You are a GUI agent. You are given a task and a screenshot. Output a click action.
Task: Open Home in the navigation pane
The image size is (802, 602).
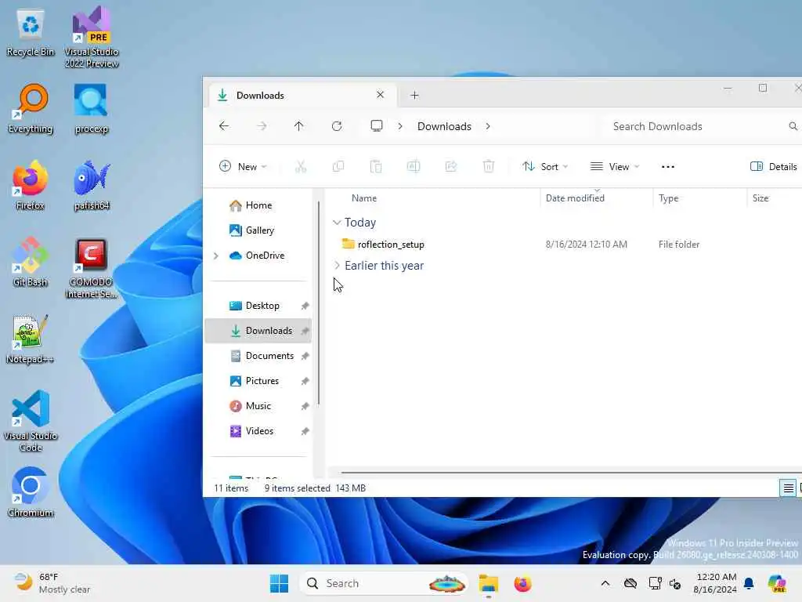pyautogui.click(x=258, y=205)
